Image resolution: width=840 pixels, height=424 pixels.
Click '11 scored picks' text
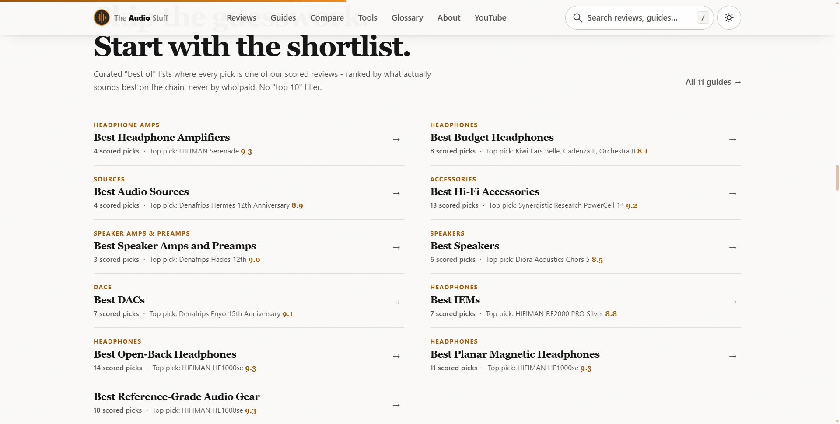(x=454, y=368)
